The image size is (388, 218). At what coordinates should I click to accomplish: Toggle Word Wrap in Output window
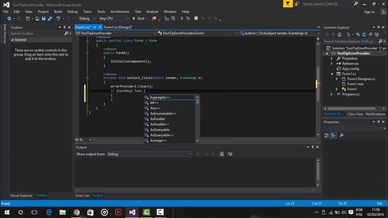[230, 154]
